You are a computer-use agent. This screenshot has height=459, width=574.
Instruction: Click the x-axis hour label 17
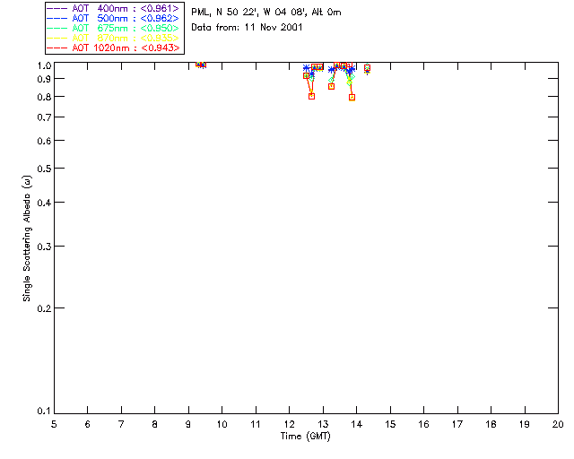(457, 424)
